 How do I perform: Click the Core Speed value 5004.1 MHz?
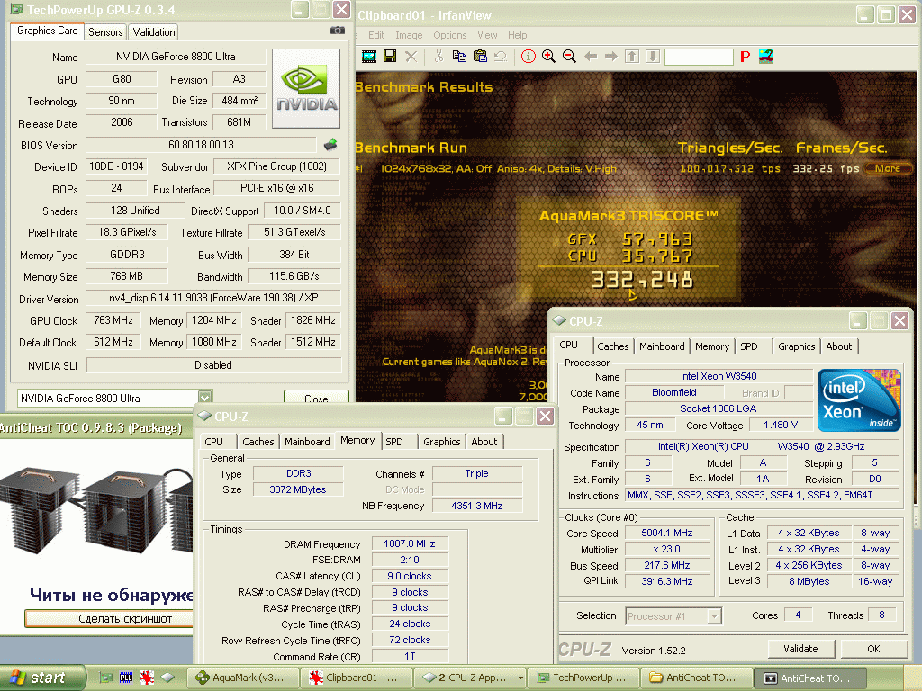pyautogui.click(x=667, y=533)
